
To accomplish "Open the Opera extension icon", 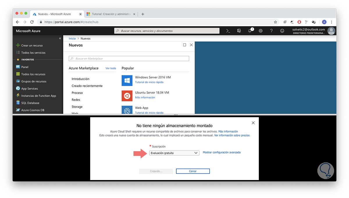I will 299,22.
